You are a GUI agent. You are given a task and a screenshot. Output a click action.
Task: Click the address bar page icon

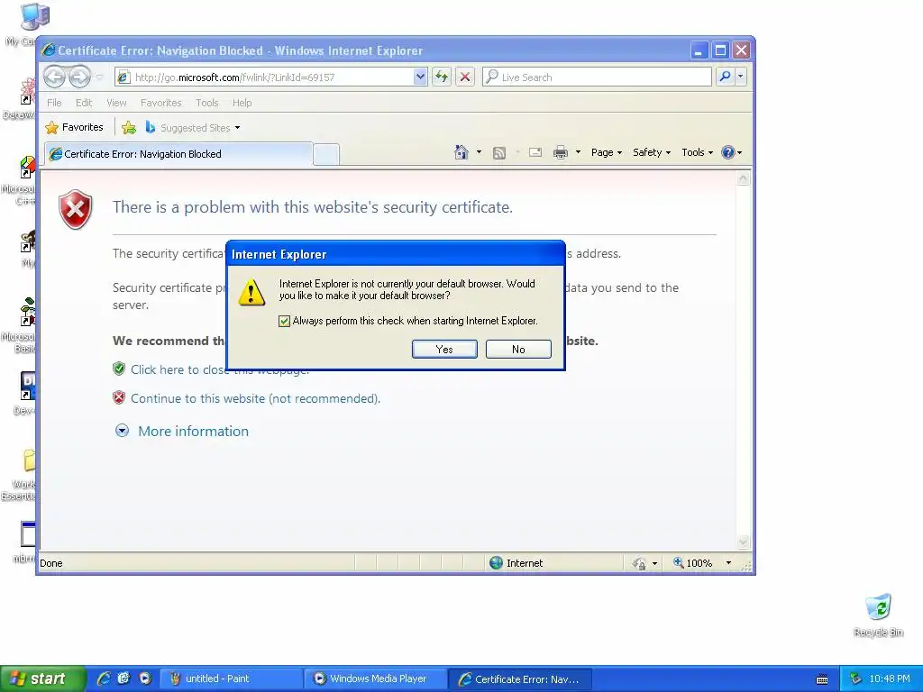[123, 77]
